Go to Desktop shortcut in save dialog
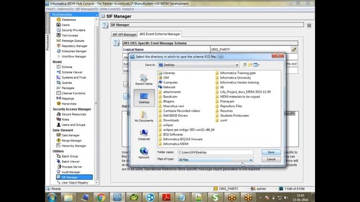 144,98
